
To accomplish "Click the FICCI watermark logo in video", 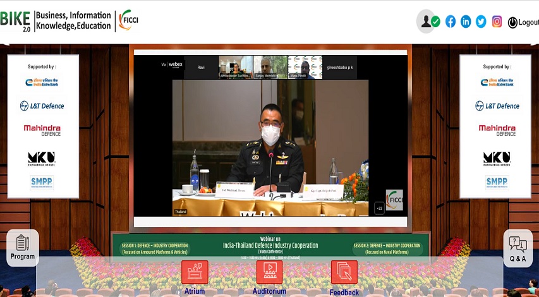I will point(394,200).
